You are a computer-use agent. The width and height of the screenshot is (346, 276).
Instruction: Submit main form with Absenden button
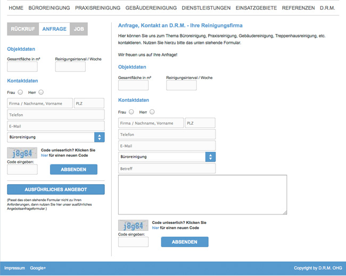click(x=185, y=242)
